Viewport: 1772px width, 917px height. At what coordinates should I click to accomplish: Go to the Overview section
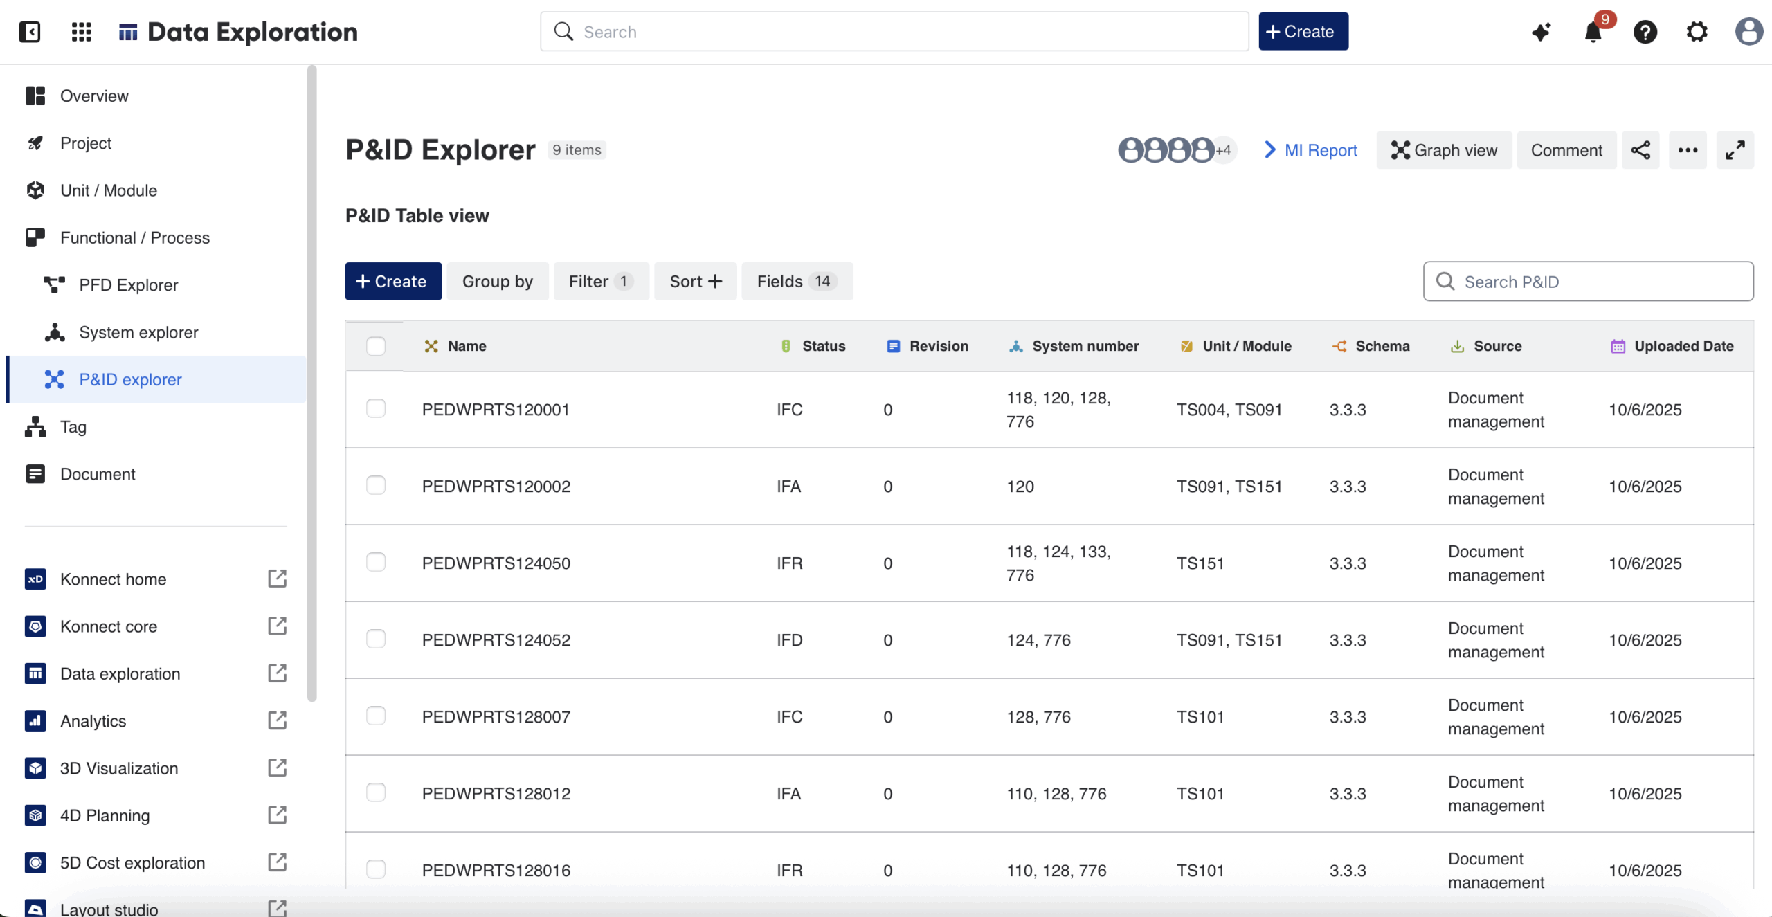(94, 96)
